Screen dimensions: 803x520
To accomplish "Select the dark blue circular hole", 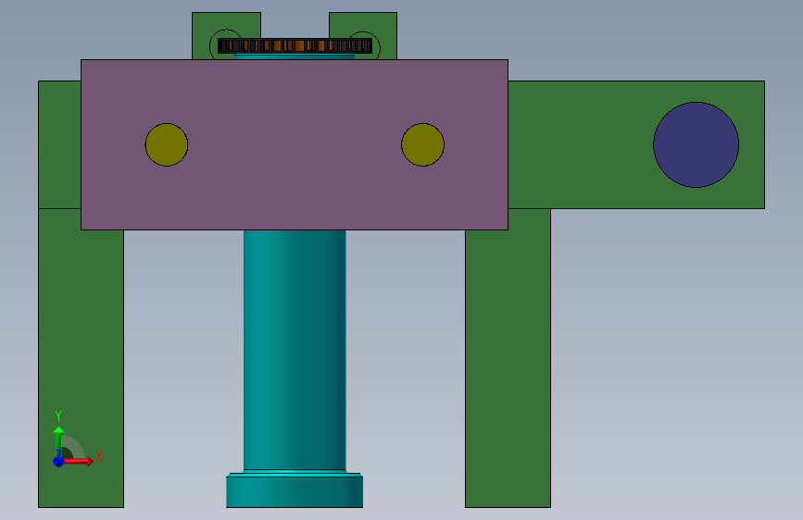I will [696, 144].
